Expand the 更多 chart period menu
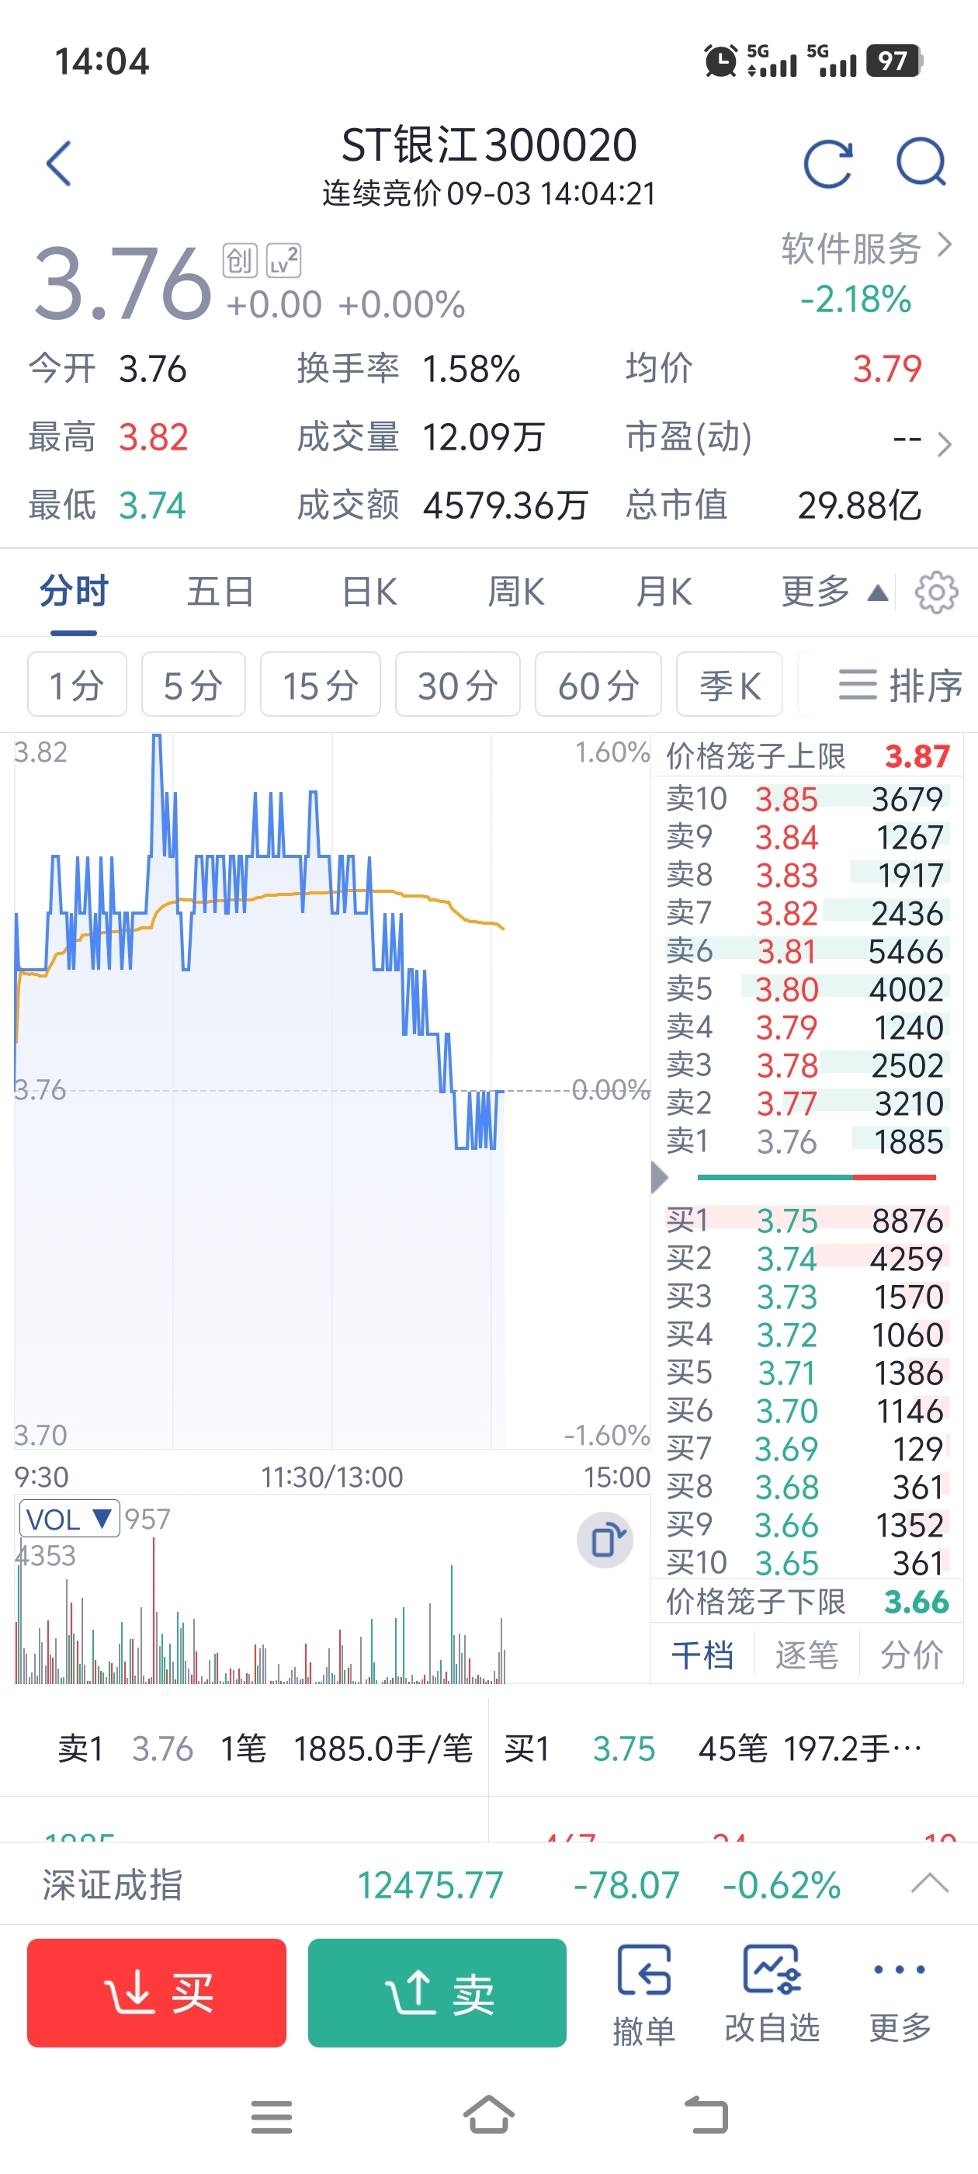Screen dimensions: 978x2174 (x=834, y=592)
